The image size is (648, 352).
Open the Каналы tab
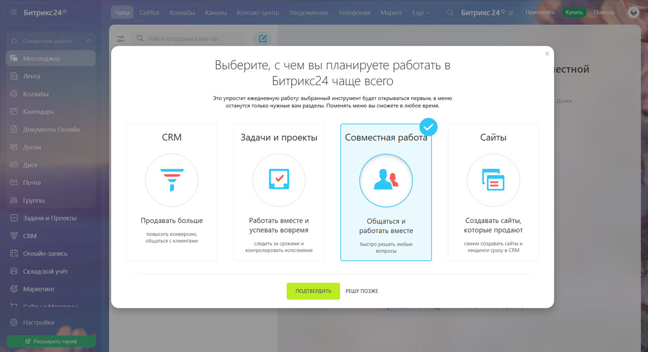pyautogui.click(x=216, y=13)
